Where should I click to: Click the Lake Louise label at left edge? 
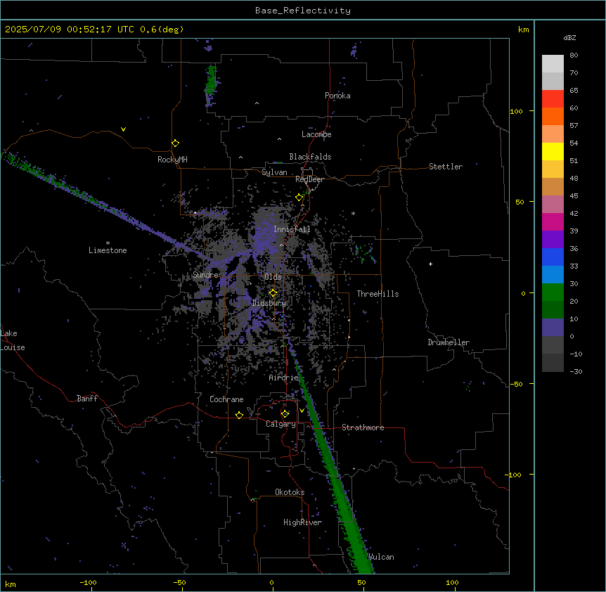tap(13, 340)
